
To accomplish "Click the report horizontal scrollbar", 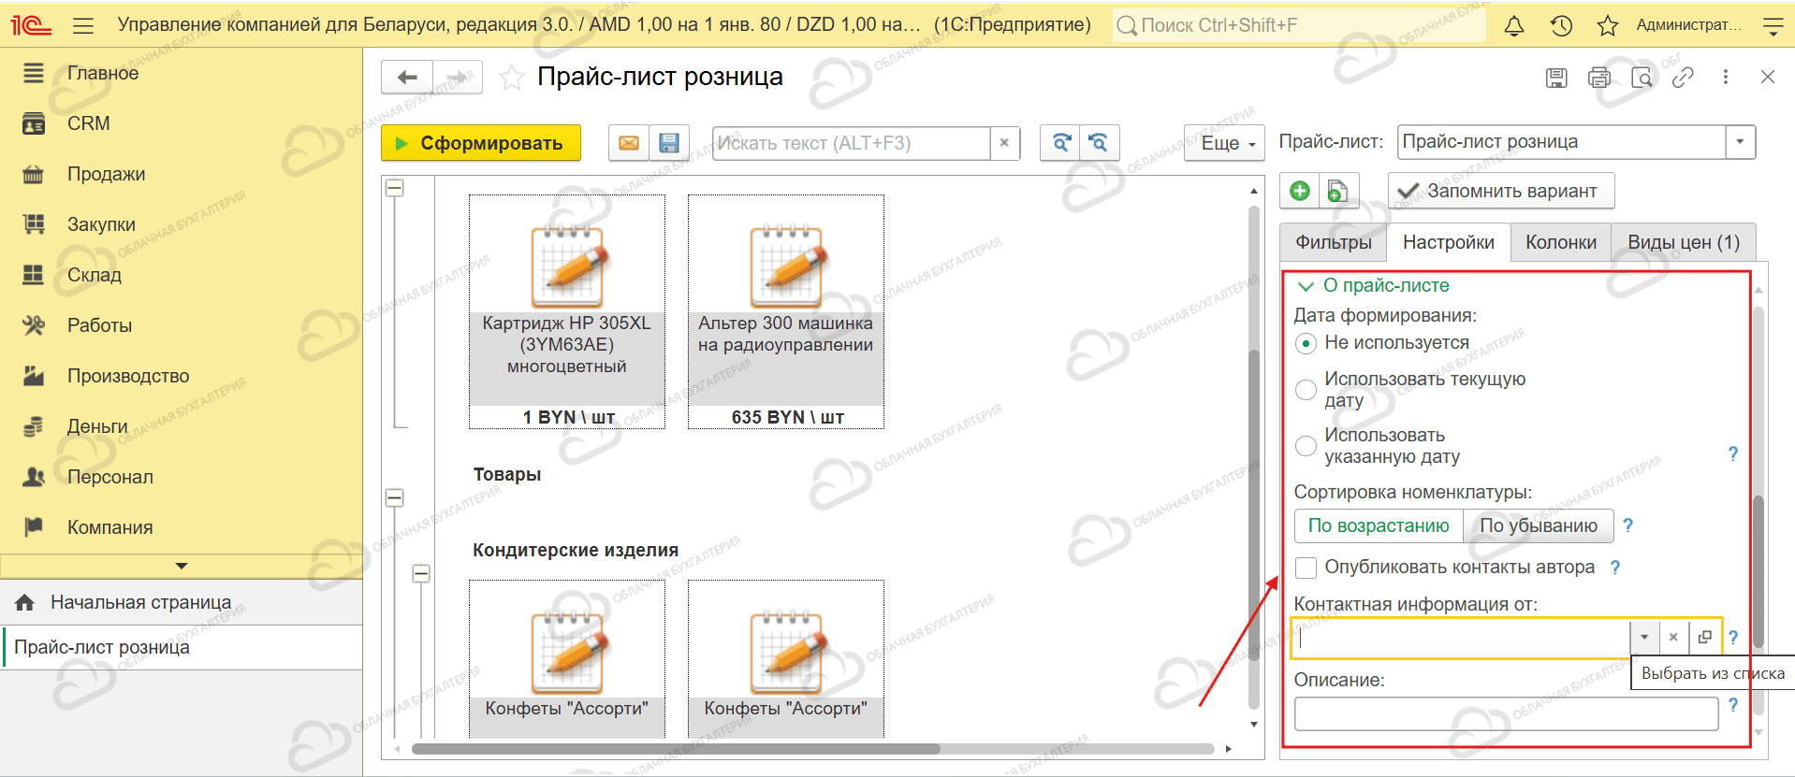I will [x=676, y=749].
